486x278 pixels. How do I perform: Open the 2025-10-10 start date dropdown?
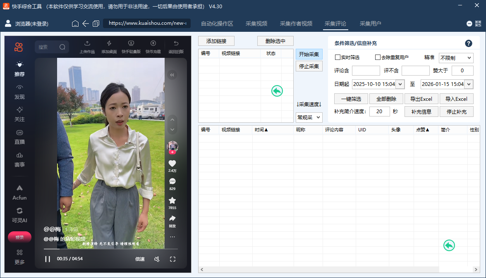(400, 84)
